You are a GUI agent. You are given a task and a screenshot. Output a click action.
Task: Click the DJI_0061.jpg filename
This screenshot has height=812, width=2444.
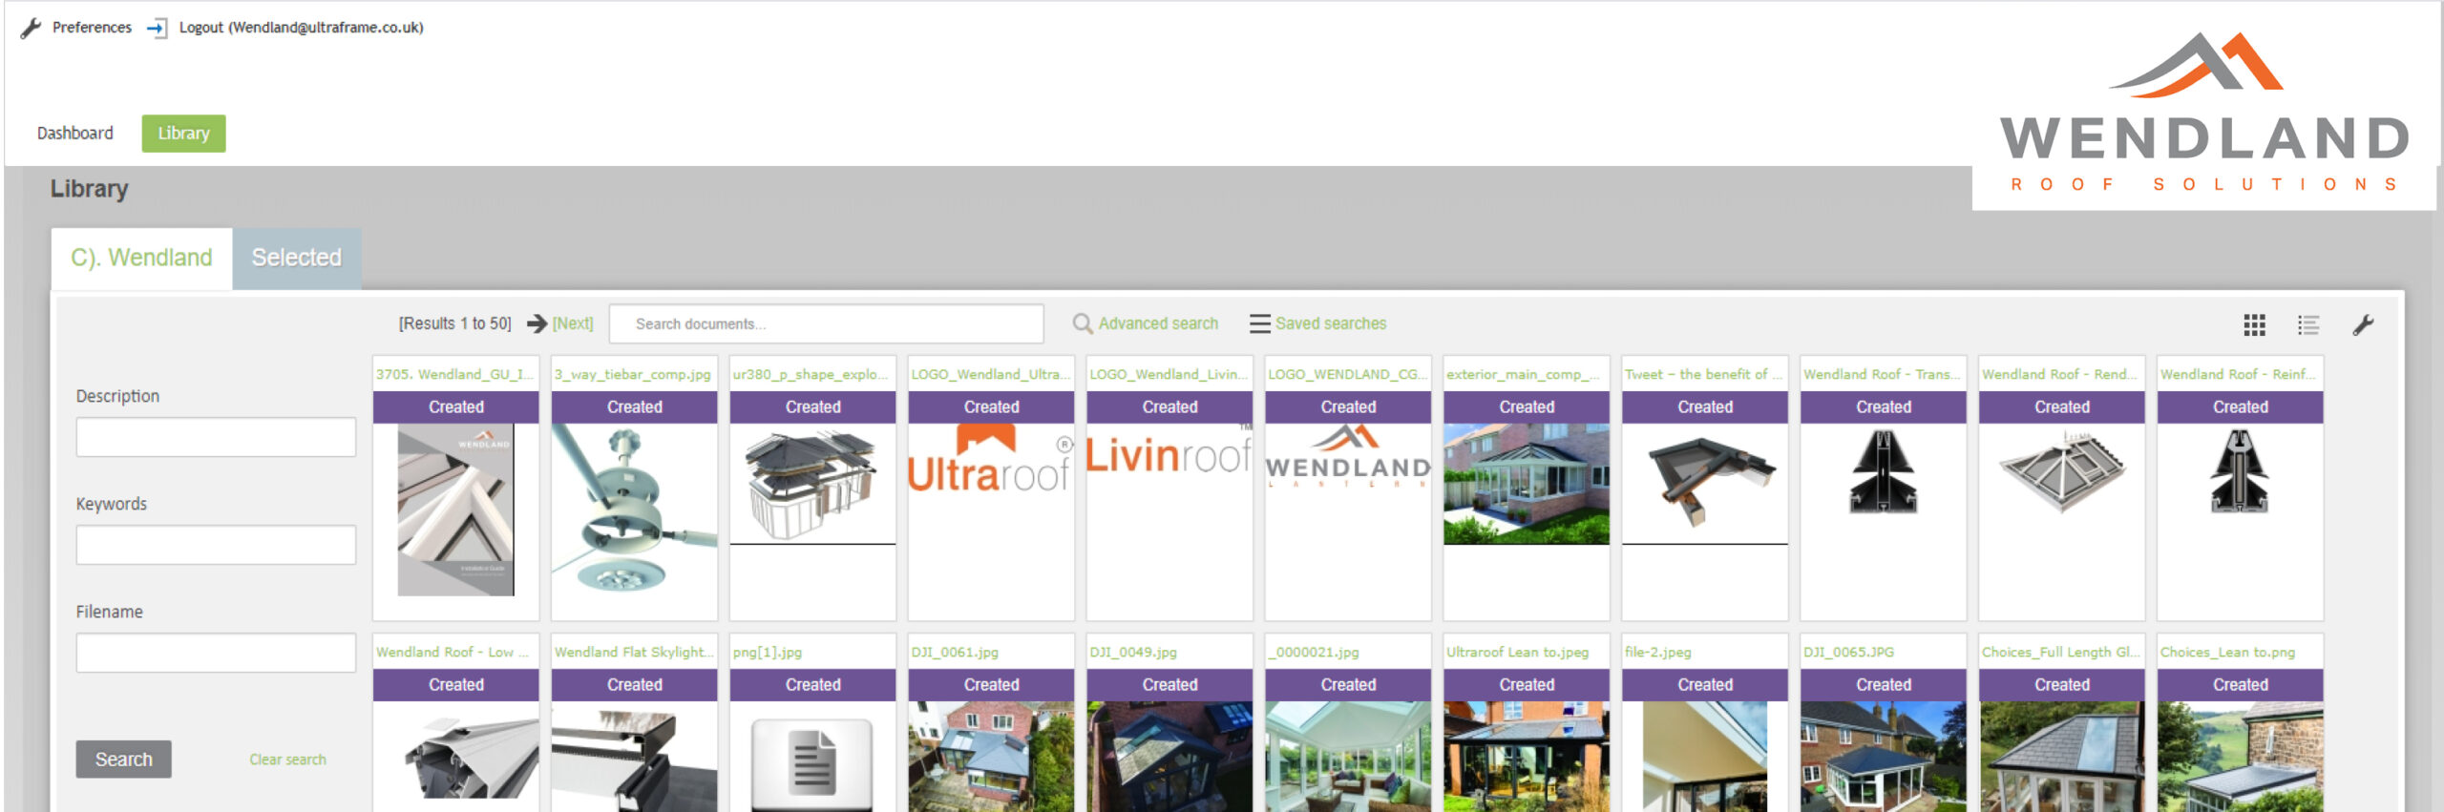coord(955,652)
